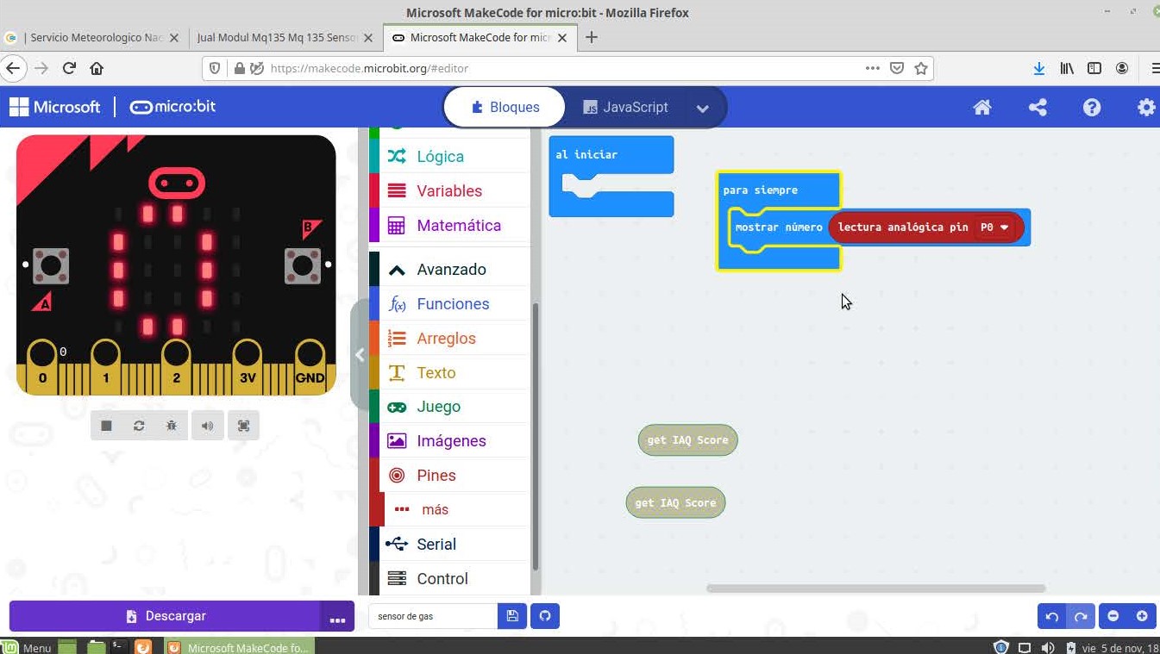Screen dimensions: 1160x654
Task: Open the Share project icon
Action: tap(1038, 108)
